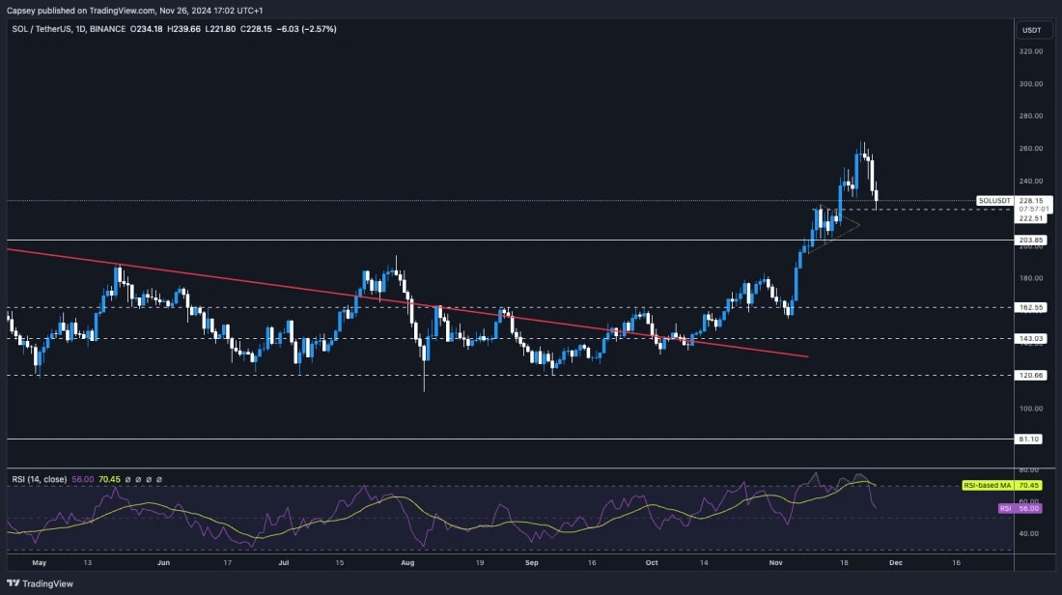The width and height of the screenshot is (1062, 595).
Task: Delete the RSI indicator via its remove icon
Action: pos(149,480)
